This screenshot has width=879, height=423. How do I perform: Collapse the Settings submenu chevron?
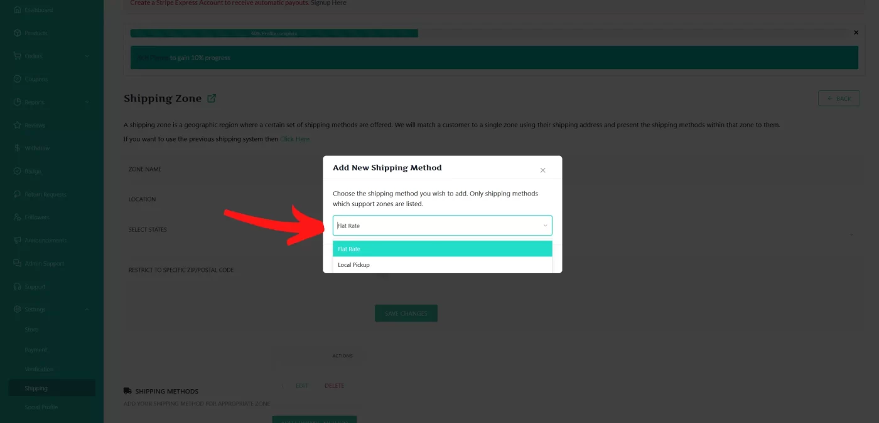click(87, 310)
